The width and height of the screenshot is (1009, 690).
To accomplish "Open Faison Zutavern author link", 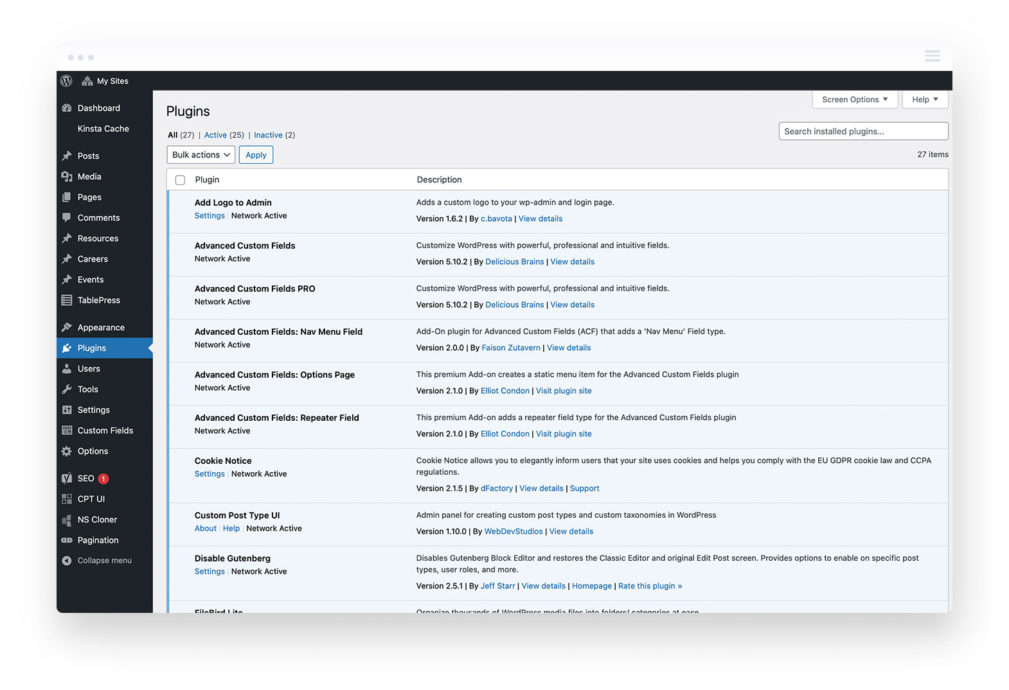I will click(511, 348).
